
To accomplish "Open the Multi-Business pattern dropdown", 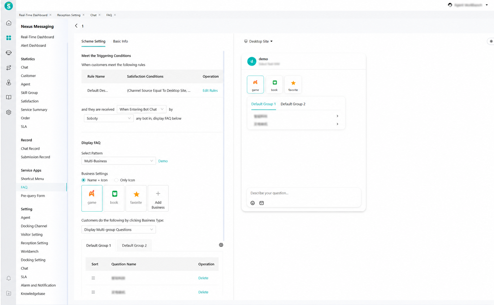I will 119,161.
